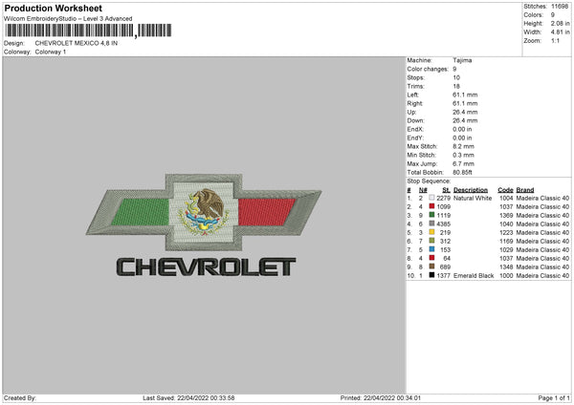Select the Max Jump value '6.7 mm'
The height and width of the screenshot is (405, 574).
point(463,163)
